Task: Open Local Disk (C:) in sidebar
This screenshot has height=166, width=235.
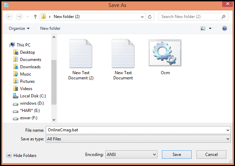Action: (33, 96)
